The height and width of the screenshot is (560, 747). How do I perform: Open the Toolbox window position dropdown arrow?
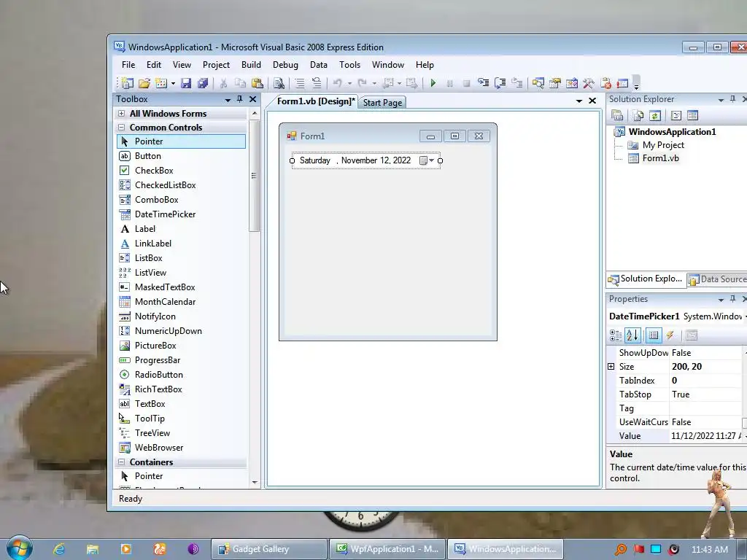pyautogui.click(x=228, y=99)
